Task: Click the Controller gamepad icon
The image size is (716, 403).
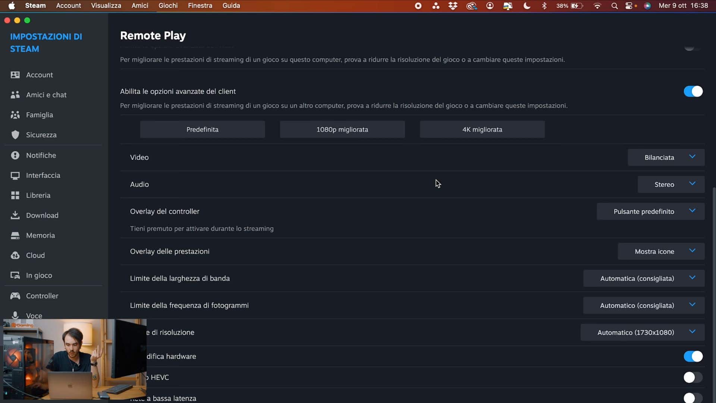Action: tap(15, 296)
